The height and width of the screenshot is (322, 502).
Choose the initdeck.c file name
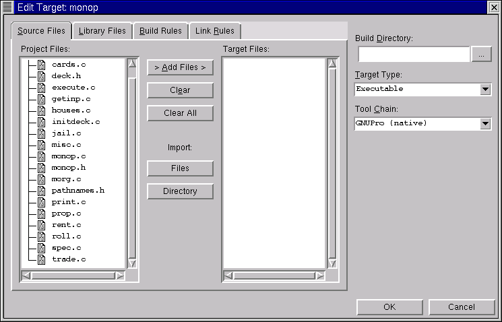click(x=76, y=122)
